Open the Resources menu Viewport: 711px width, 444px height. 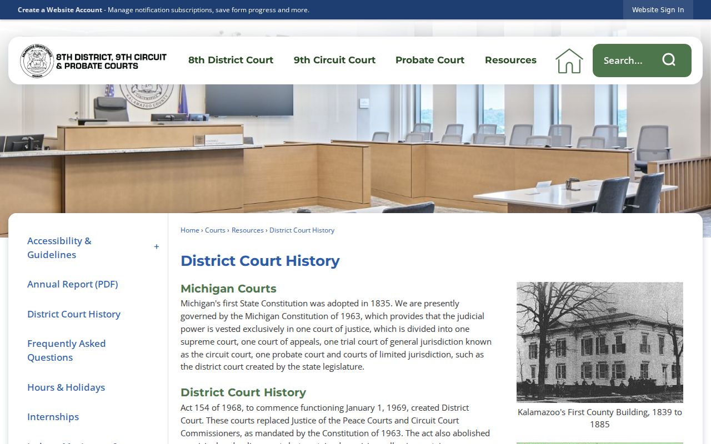pos(510,60)
